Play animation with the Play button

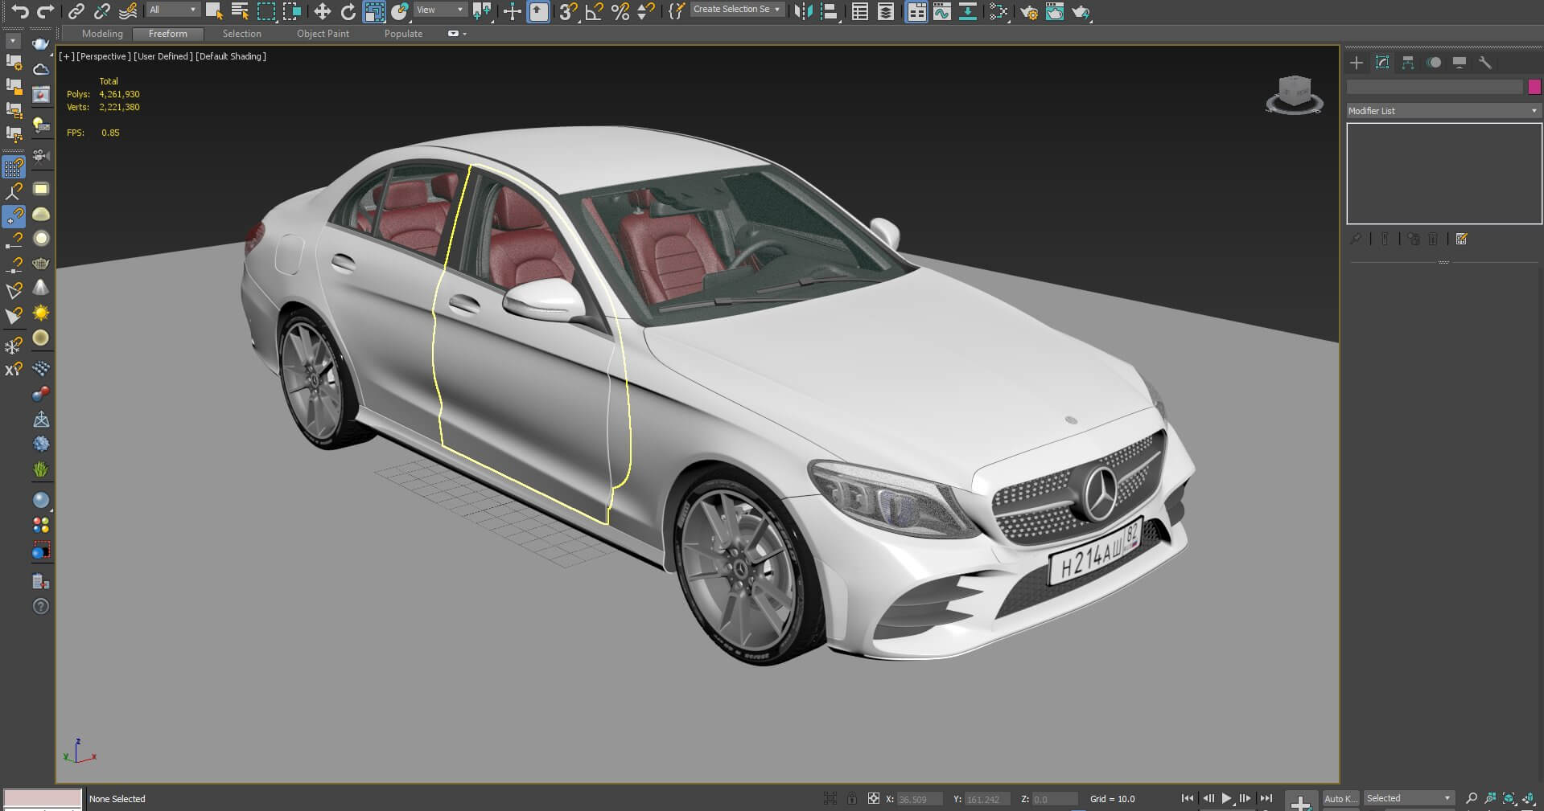pyautogui.click(x=1226, y=798)
